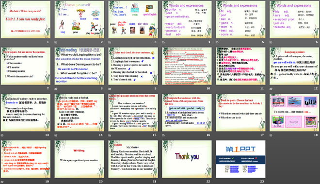
Task: Select slide 15 'How to choose your monitors' thumbnail
Action: pyautogui.click(x=133, y=113)
